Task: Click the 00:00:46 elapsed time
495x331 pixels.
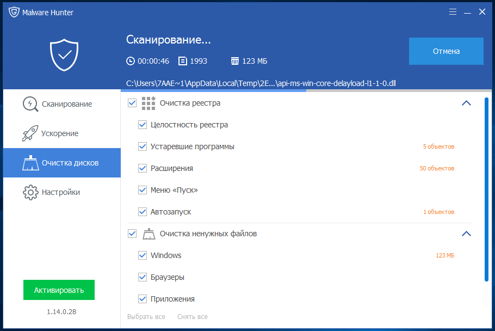Action: [153, 61]
